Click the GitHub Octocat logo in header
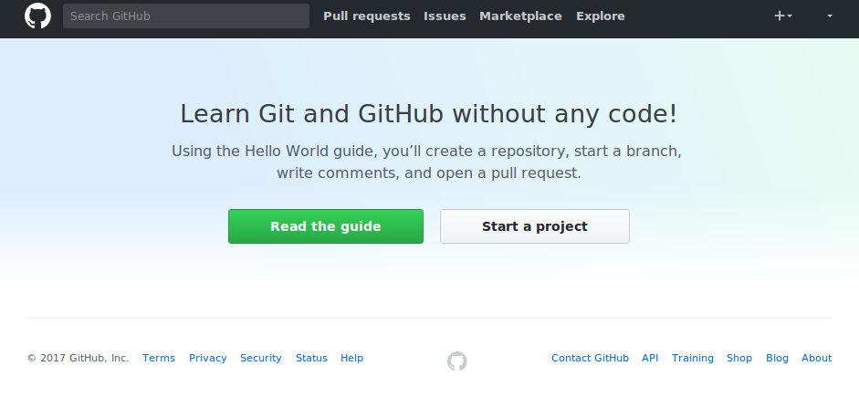Viewport: 859px width, 408px height. (x=37, y=16)
